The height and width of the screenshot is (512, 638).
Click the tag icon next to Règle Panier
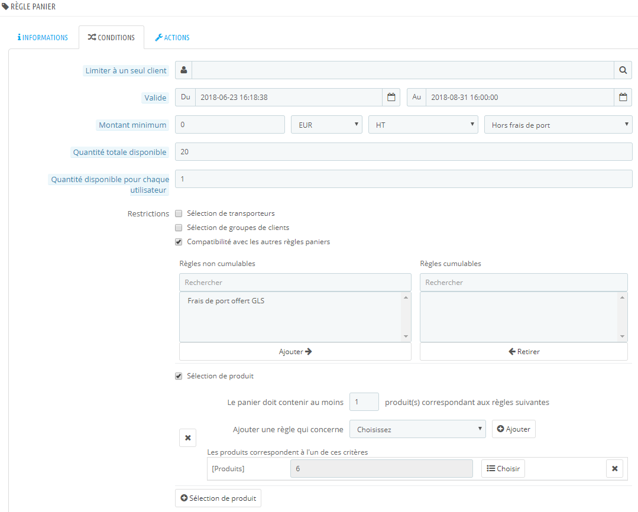(5, 7)
